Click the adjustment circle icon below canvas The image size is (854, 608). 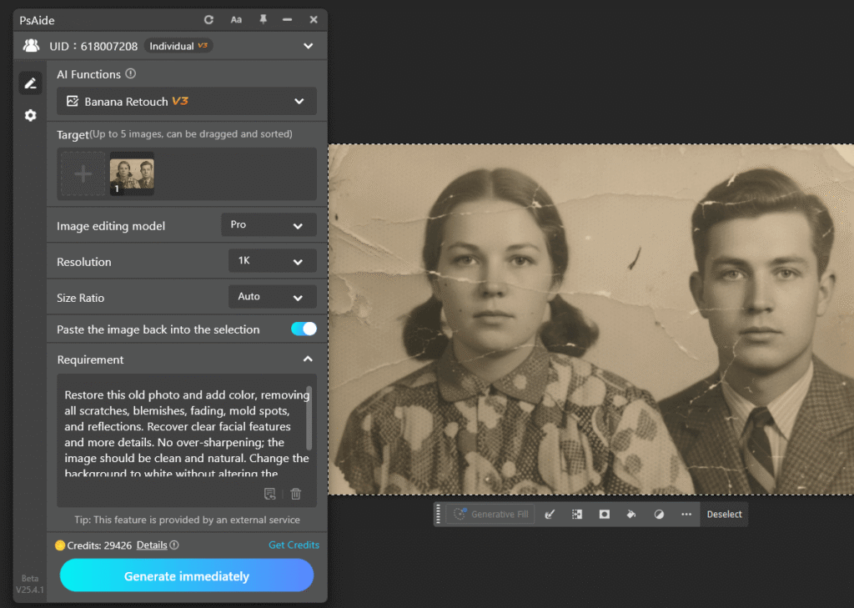(x=659, y=514)
